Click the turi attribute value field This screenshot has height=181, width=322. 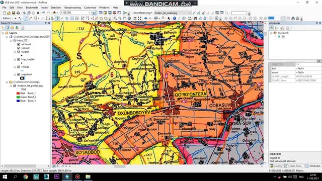[308, 68]
